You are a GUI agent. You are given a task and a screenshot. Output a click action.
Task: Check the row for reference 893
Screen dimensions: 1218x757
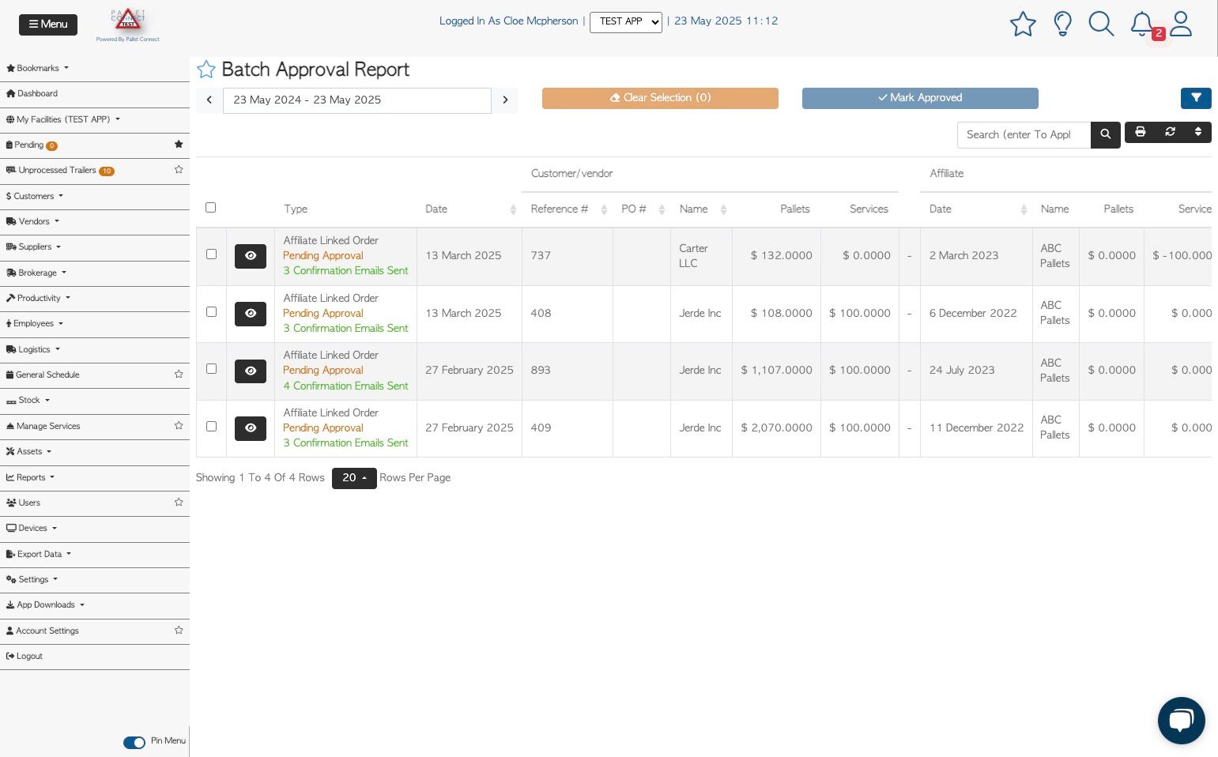(211, 369)
